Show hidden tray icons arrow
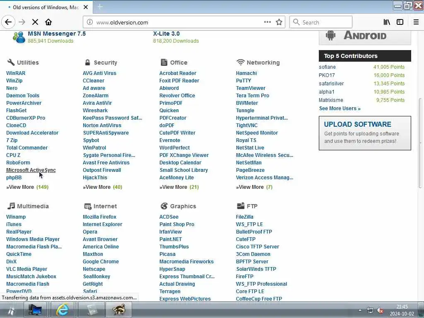This screenshot has width=424, height=318. tap(360, 311)
